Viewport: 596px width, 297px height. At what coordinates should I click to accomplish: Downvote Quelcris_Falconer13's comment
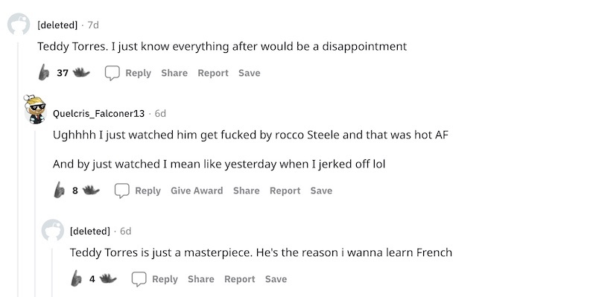(x=91, y=190)
